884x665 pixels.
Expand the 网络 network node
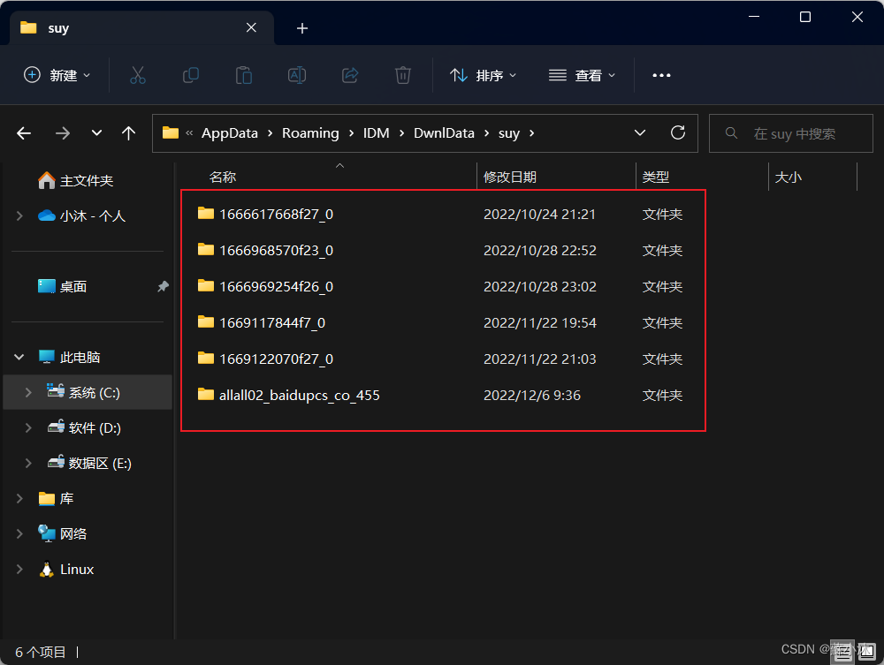tap(19, 533)
